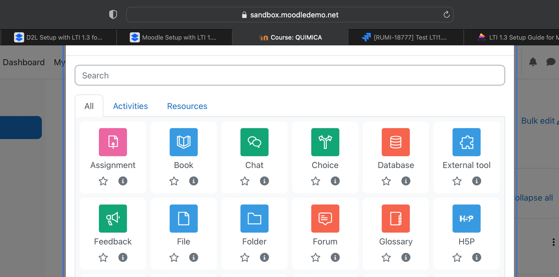
Task: Open the D2L Setup with LTI 1.3 browser tab
Action: coord(59,37)
